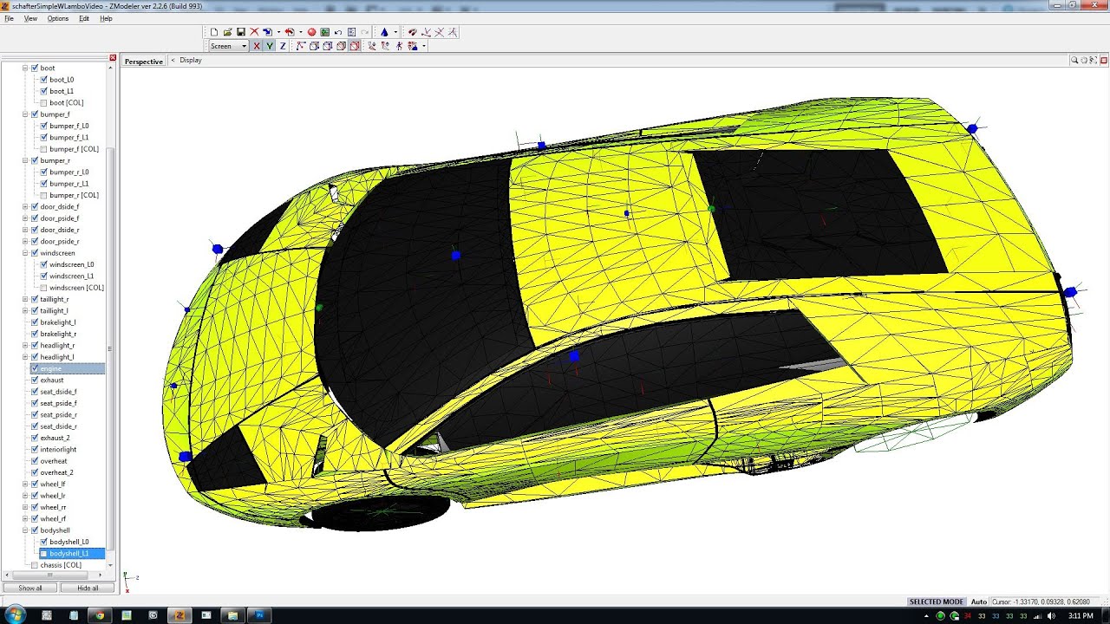The height and width of the screenshot is (624, 1110).
Task: Toggle the Z axis constraint button
Action: [283, 46]
